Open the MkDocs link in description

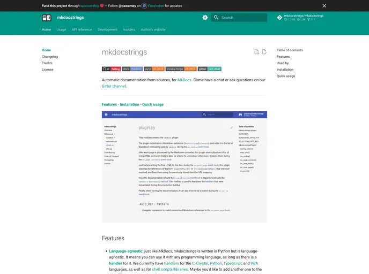coord(184,80)
